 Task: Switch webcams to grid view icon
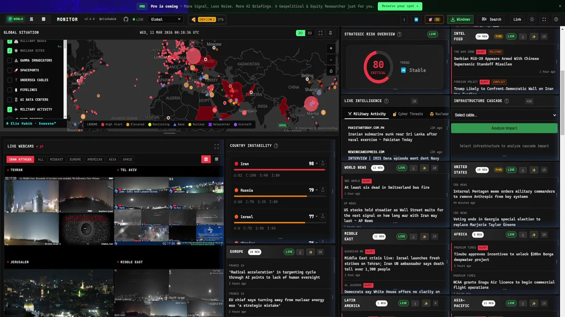[x=206, y=159]
